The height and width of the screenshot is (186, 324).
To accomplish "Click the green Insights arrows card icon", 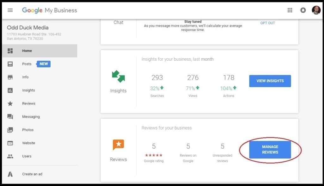I will (118, 77).
